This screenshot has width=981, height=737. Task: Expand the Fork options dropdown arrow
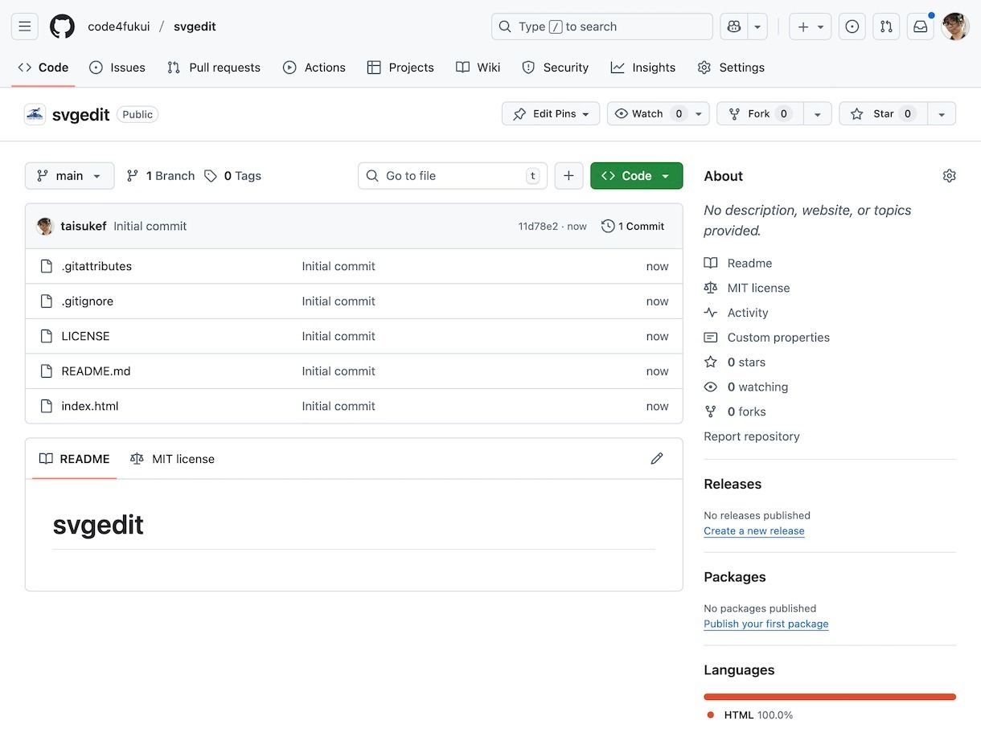click(x=818, y=114)
